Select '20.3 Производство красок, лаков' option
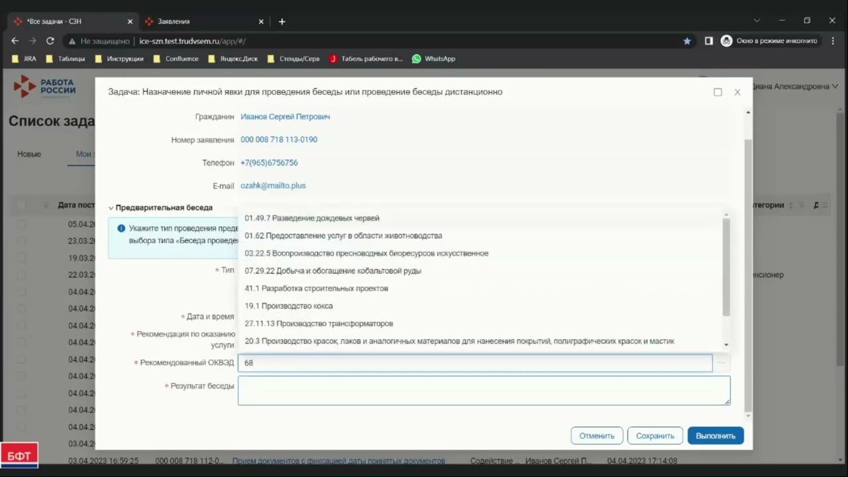Screen dimensions: 848x477 coord(480,341)
